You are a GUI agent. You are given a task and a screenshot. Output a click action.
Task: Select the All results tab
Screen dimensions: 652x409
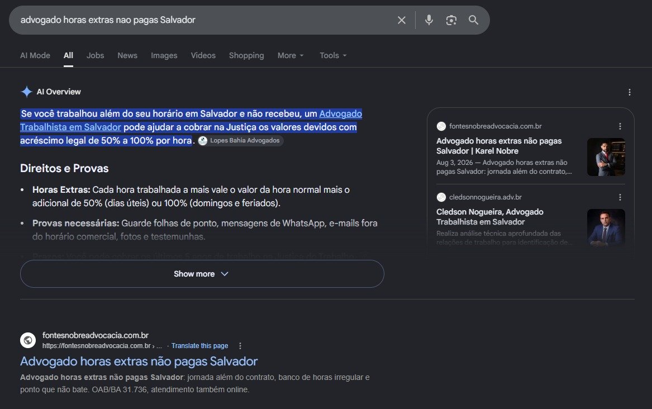68,55
